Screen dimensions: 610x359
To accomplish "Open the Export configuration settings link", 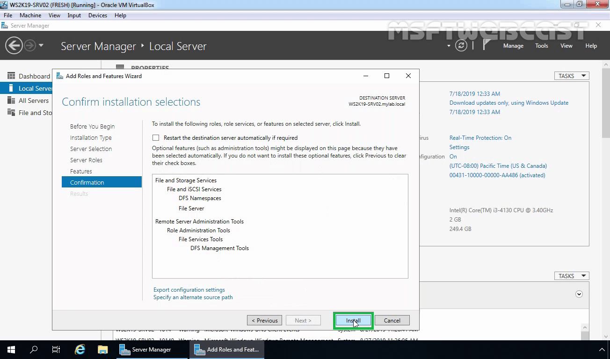I will point(189,289).
